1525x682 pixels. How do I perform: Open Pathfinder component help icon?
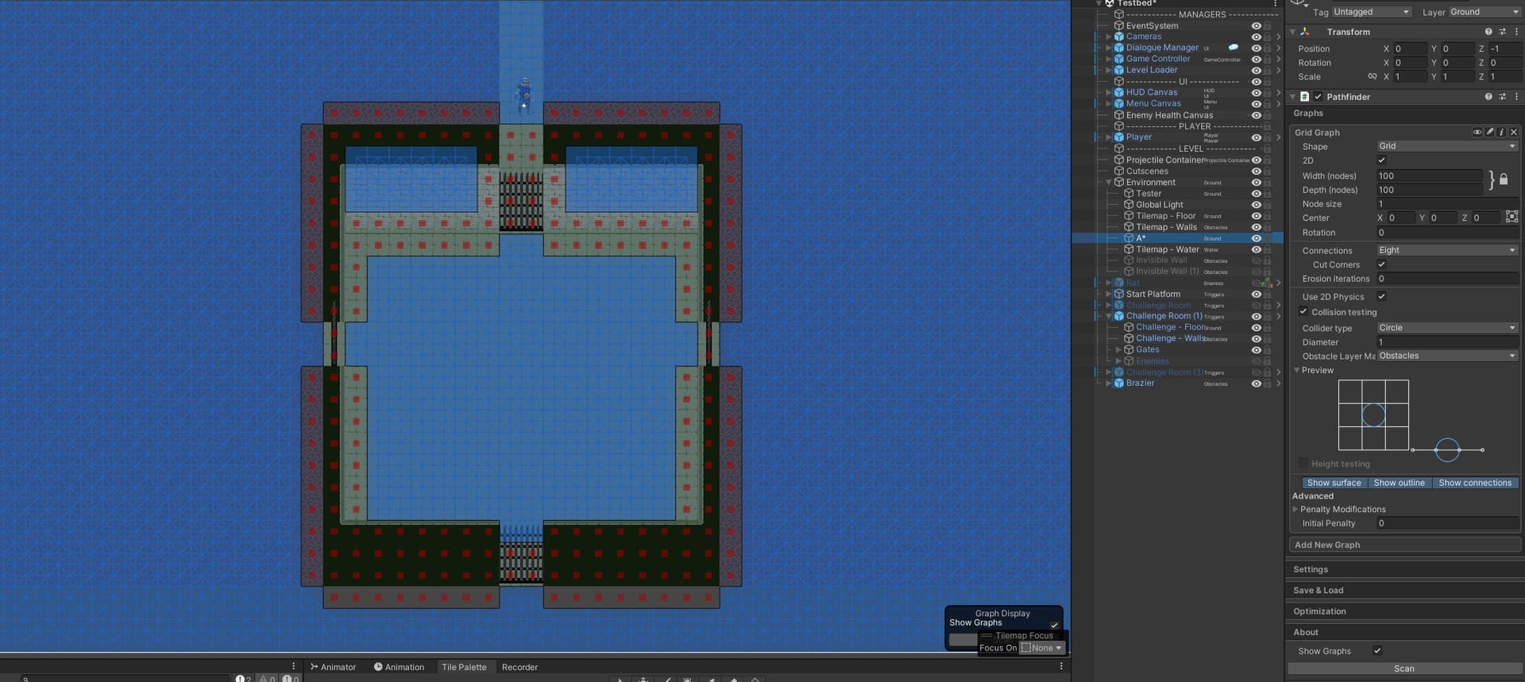coord(1488,97)
